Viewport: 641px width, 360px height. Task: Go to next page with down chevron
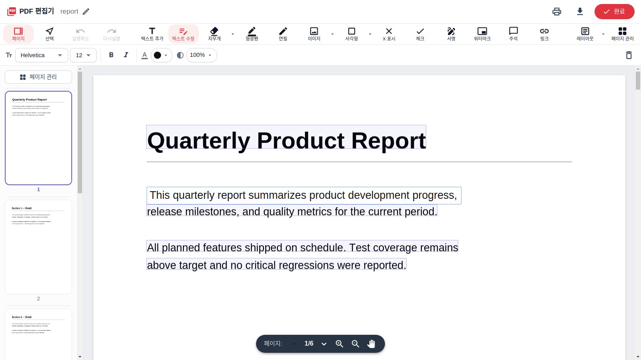[324, 344]
